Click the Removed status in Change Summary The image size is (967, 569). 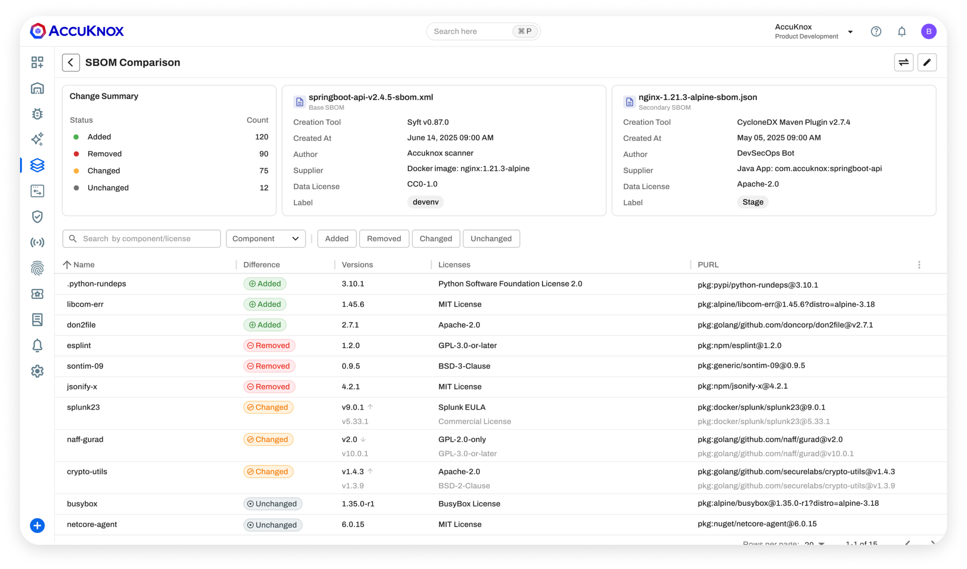(x=105, y=154)
